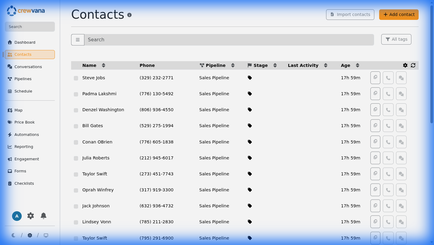Viewport: 434px width, 245px height.
Task: Select the checkbox for Oprah Winfrey
Action: (76, 190)
